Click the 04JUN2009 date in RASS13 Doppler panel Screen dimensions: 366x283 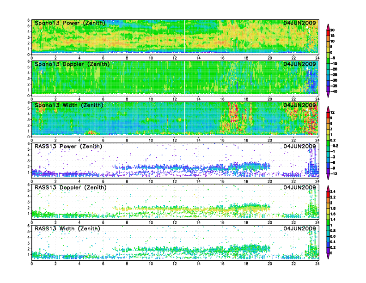point(299,187)
